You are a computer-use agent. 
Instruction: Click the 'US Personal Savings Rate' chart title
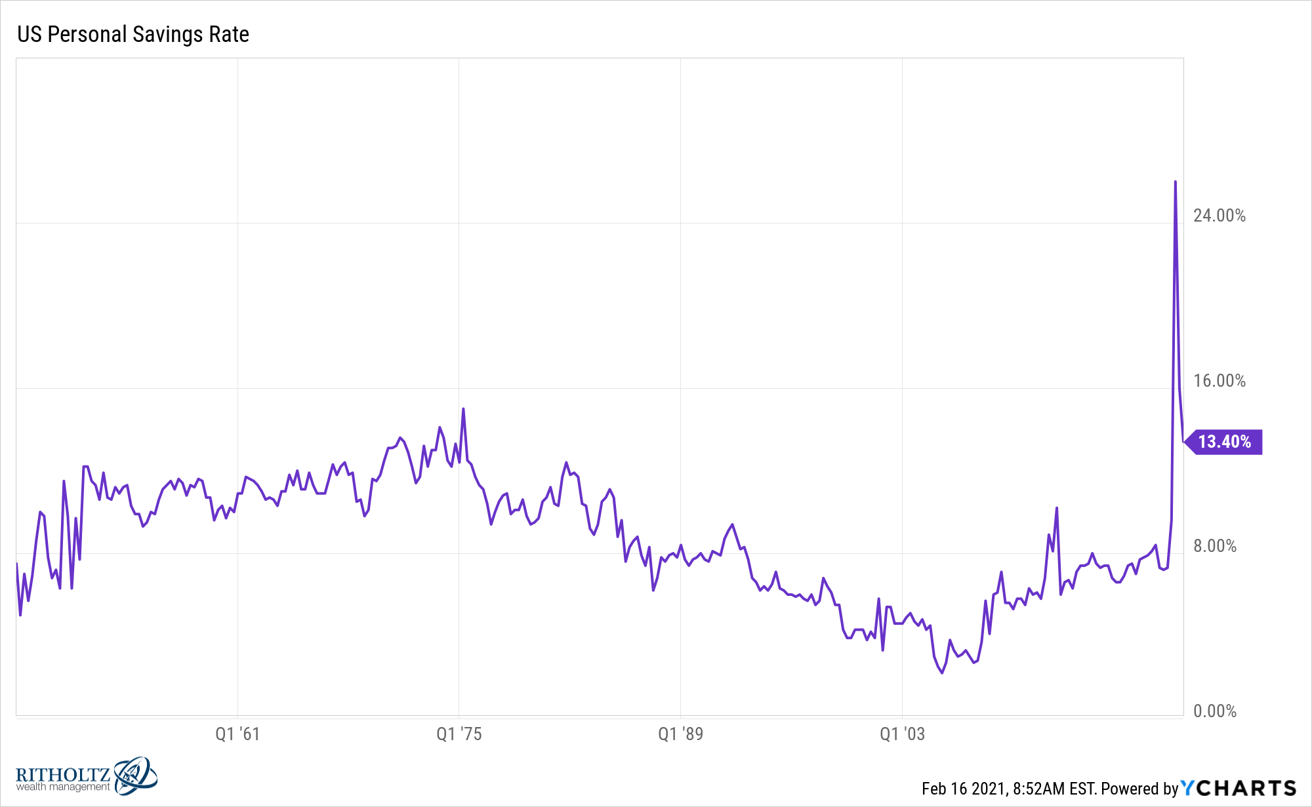click(x=133, y=34)
